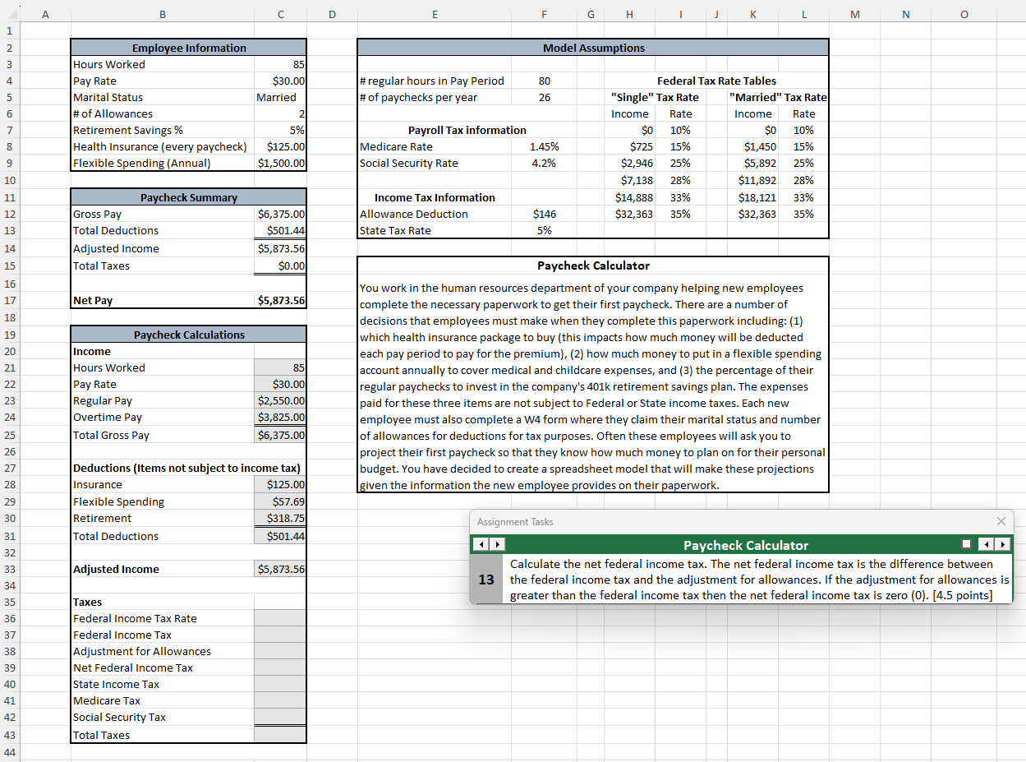Select the empty Net Federal Income Tax cell
This screenshot has width=1026, height=762.
(x=279, y=667)
